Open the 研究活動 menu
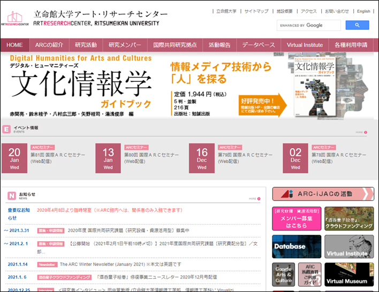Viewport: 379px width, 292px height. tap(86, 45)
